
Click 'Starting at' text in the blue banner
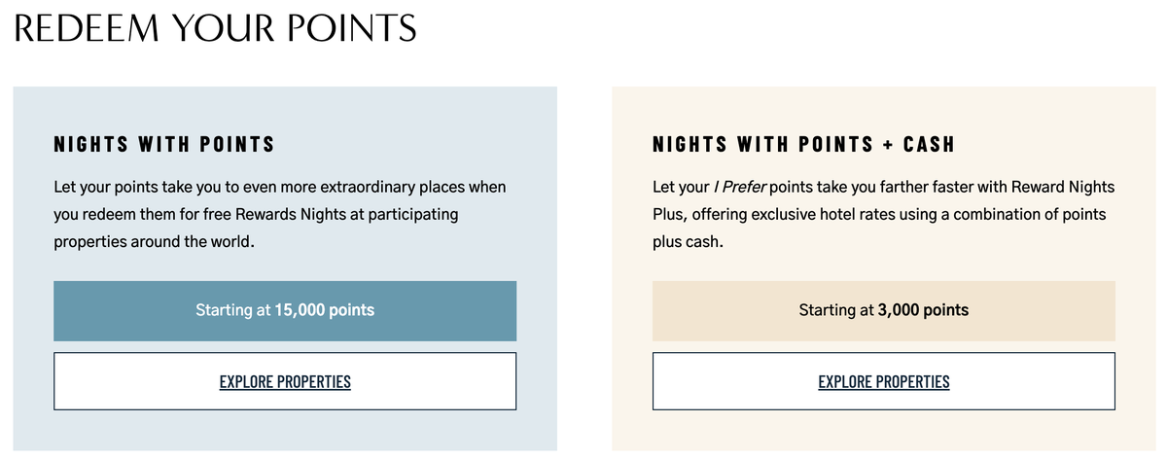[232, 310]
